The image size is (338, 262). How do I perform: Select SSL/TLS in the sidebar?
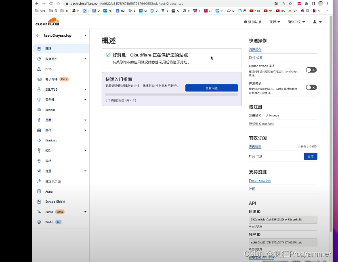(51, 89)
